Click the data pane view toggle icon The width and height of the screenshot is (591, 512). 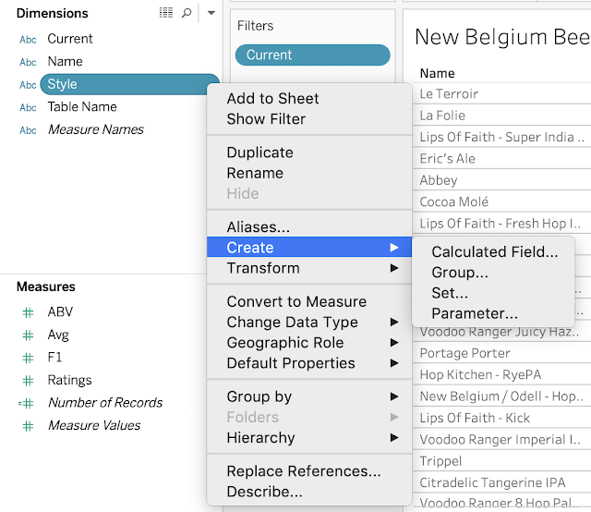pos(166,13)
